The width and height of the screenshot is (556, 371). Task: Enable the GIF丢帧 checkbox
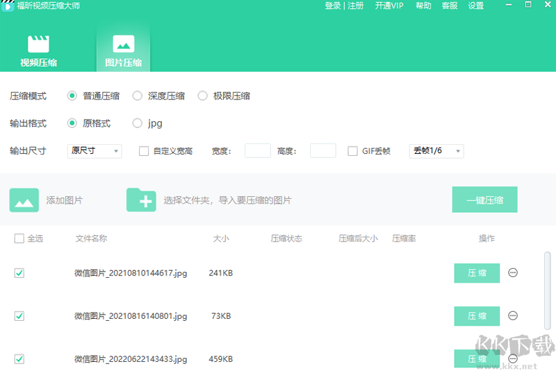coord(352,151)
